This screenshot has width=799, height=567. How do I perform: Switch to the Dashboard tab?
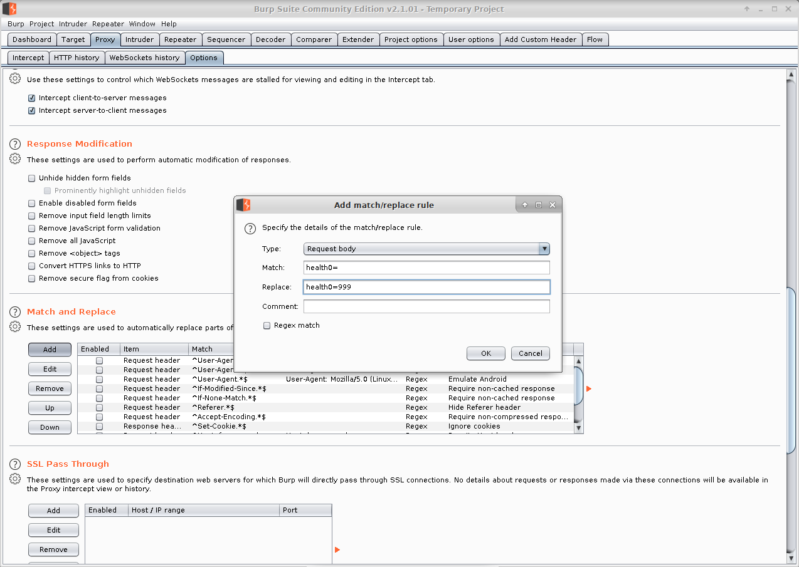pyautogui.click(x=32, y=39)
